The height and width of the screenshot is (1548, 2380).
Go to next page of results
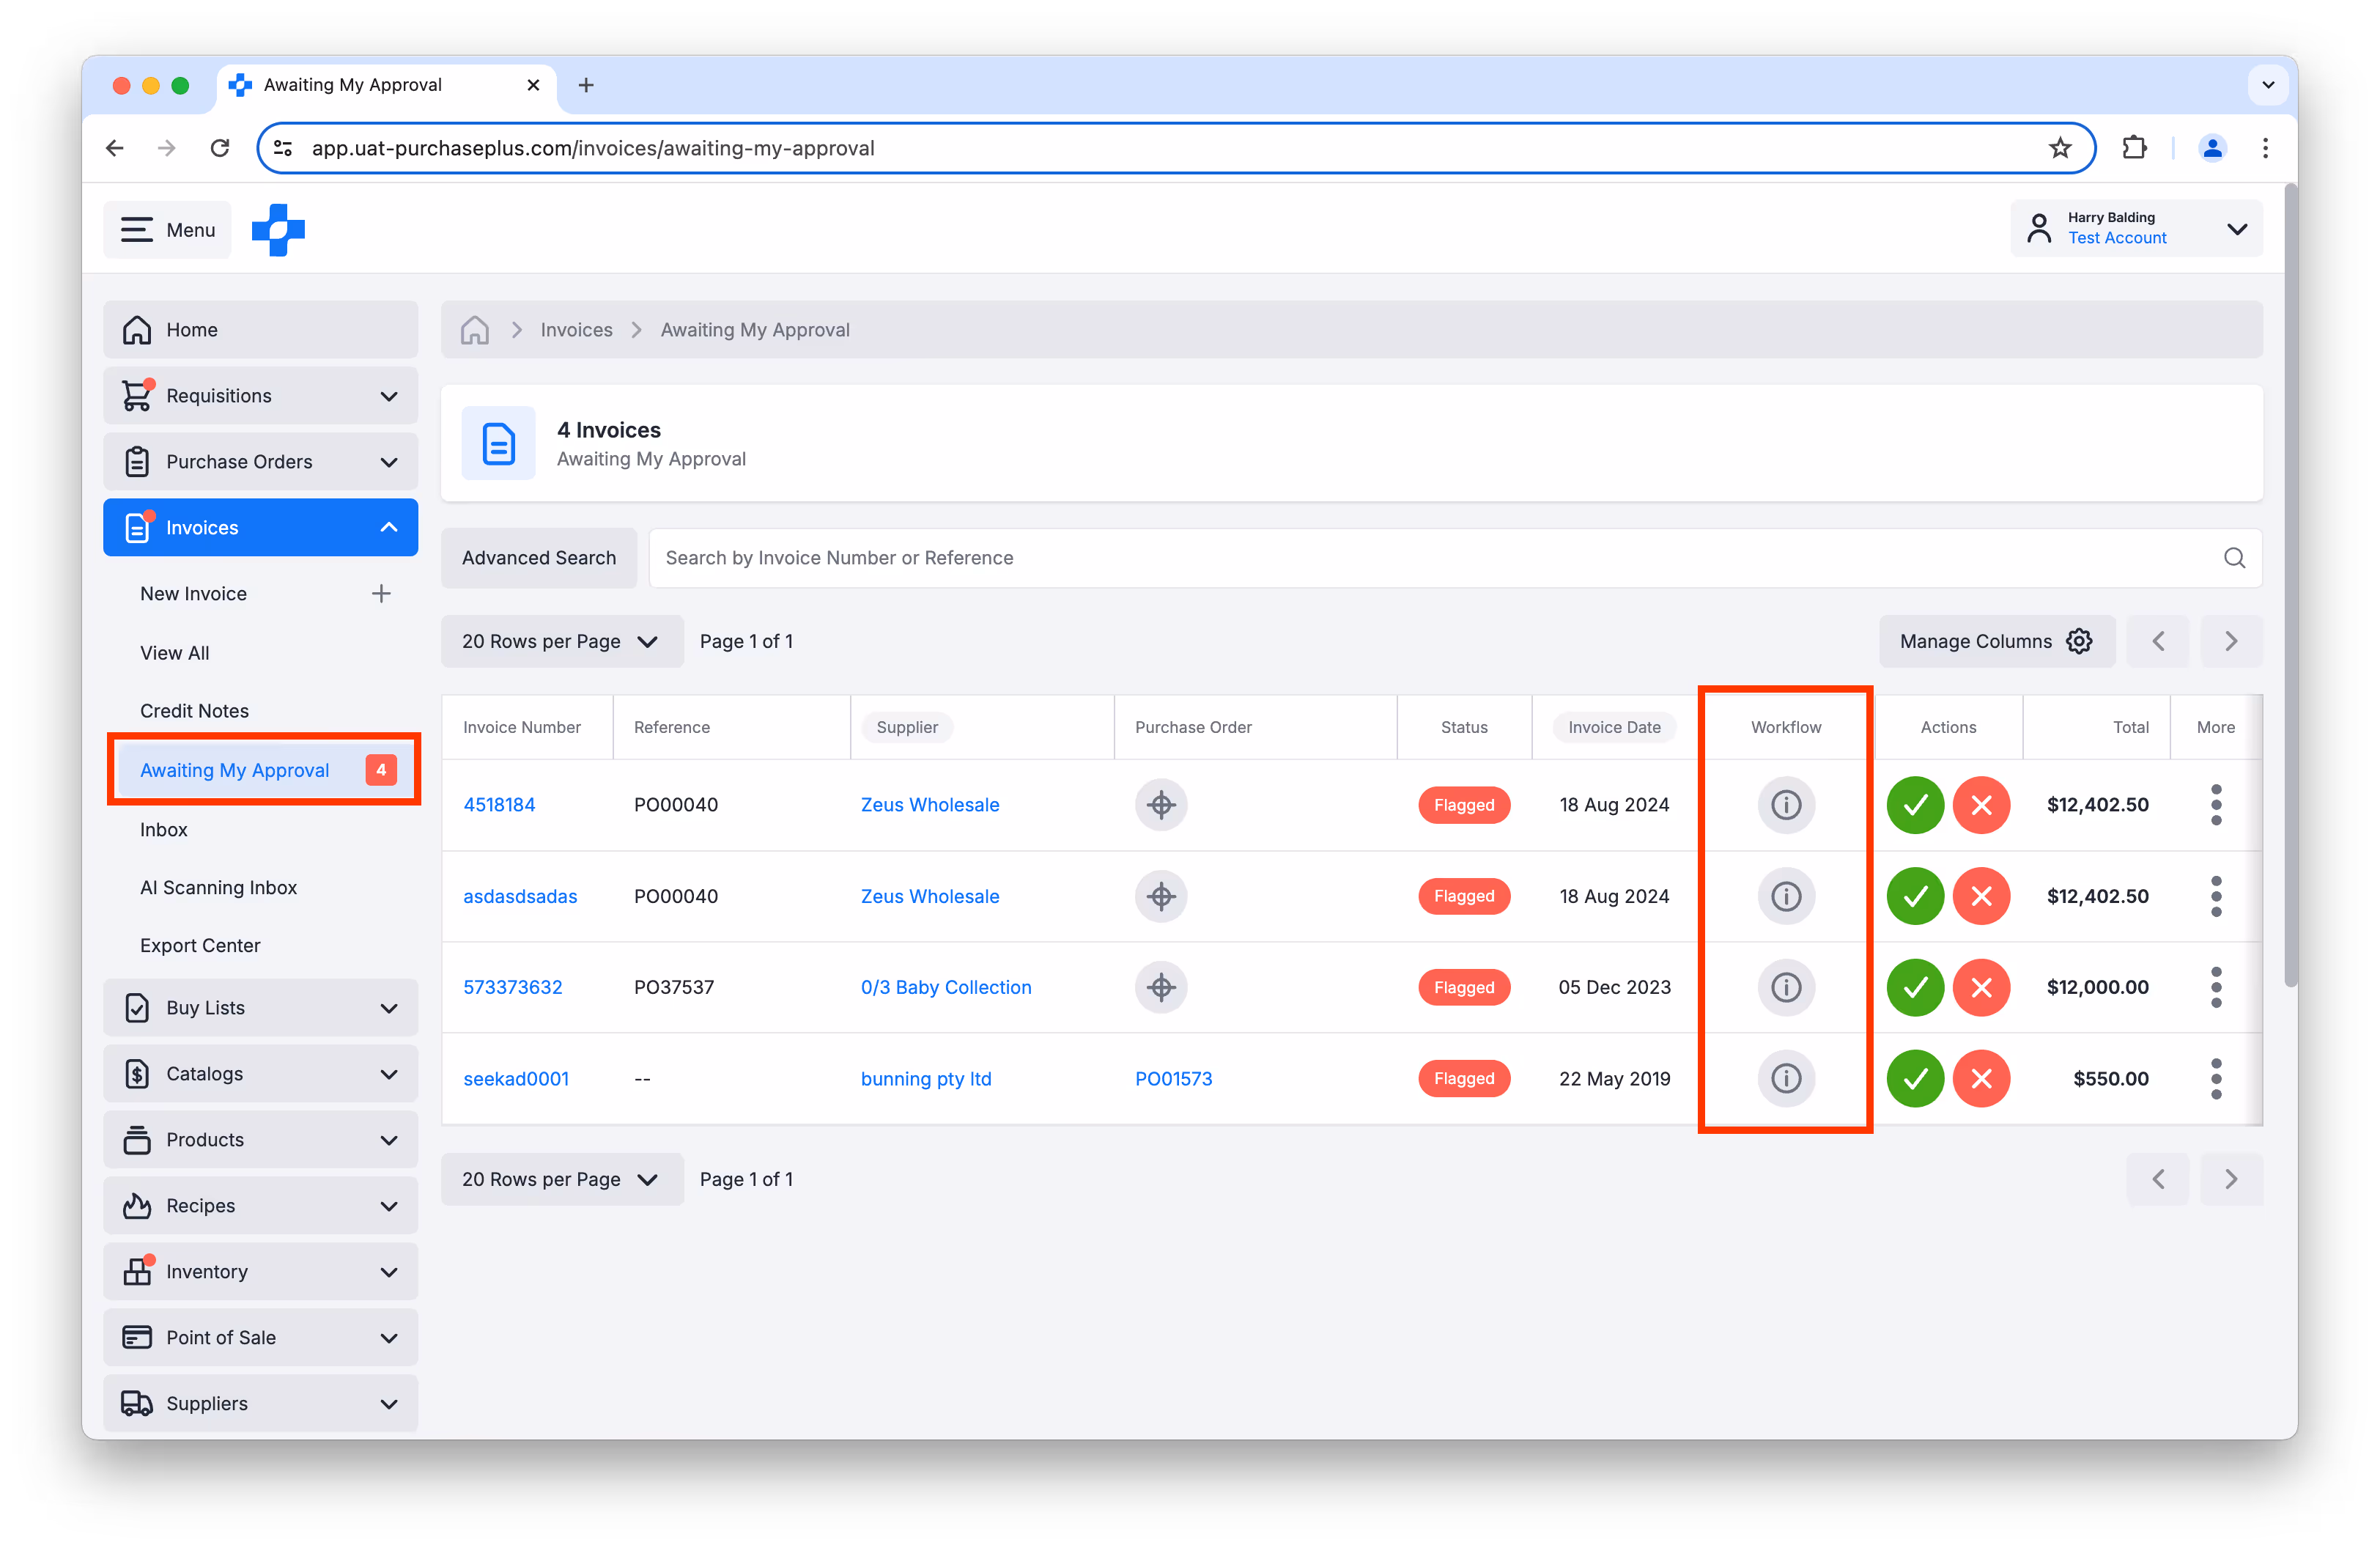pyautogui.click(x=2230, y=641)
